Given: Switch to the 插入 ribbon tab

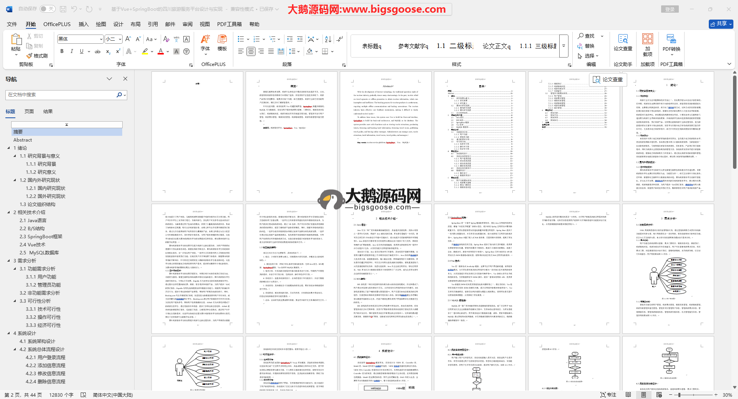Looking at the screenshot, I should coord(83,24).
